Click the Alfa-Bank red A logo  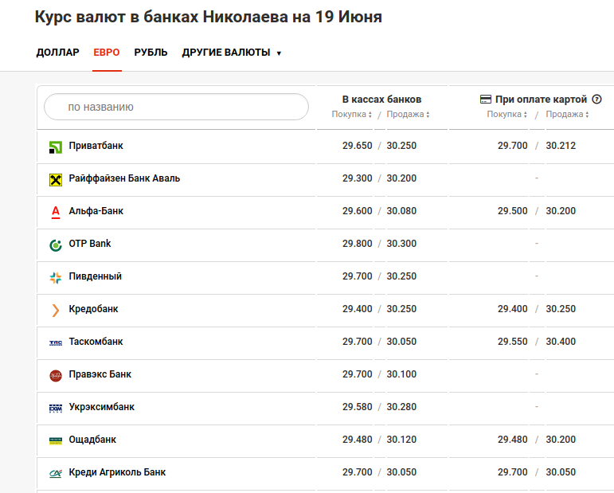pyautogui.click(x=56, y=212)
